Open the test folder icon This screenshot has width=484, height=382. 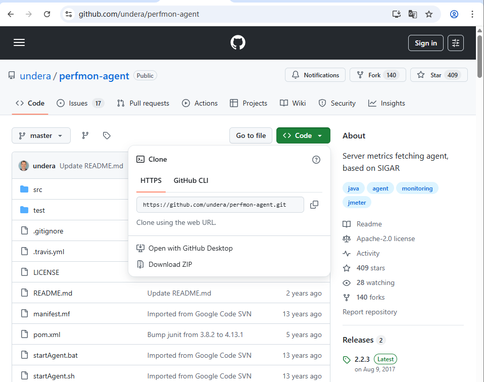pyautogui.click(x=24, y=210)
